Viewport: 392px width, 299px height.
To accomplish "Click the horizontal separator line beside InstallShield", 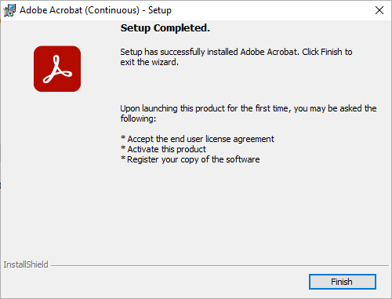I will [220, 266].
